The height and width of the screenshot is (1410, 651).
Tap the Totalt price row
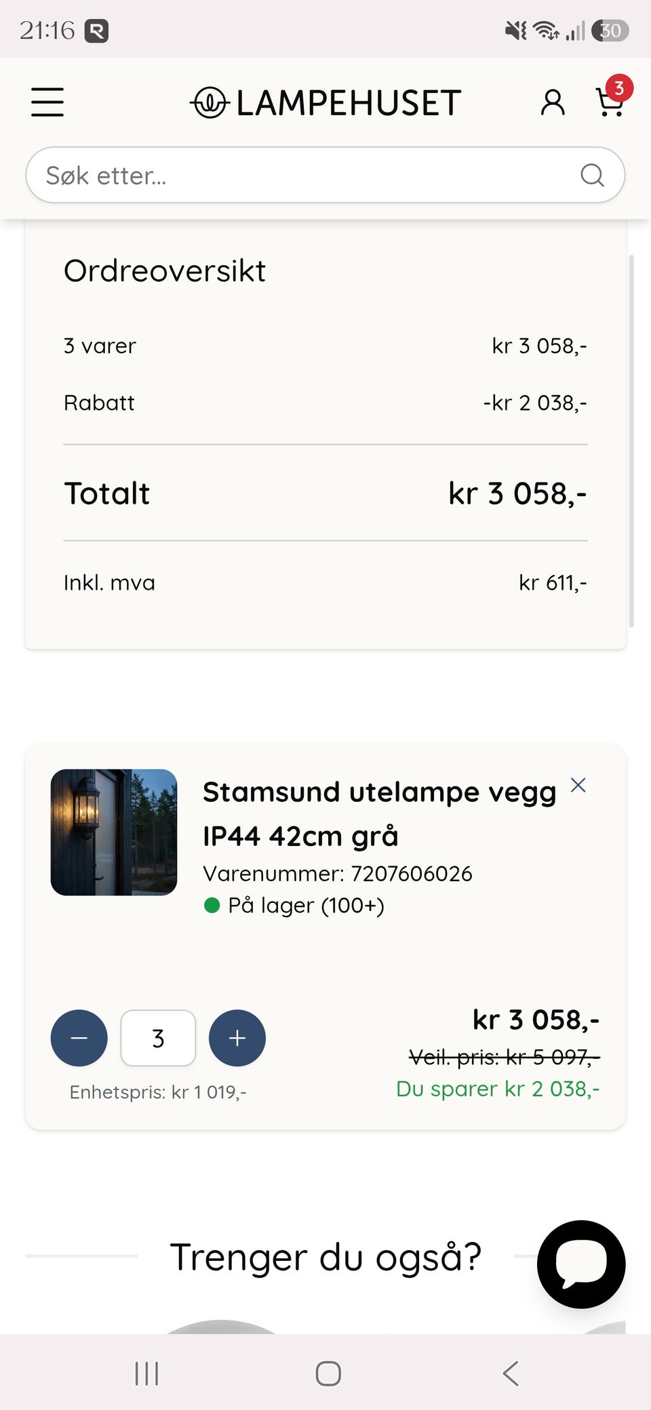click(325, 493)
